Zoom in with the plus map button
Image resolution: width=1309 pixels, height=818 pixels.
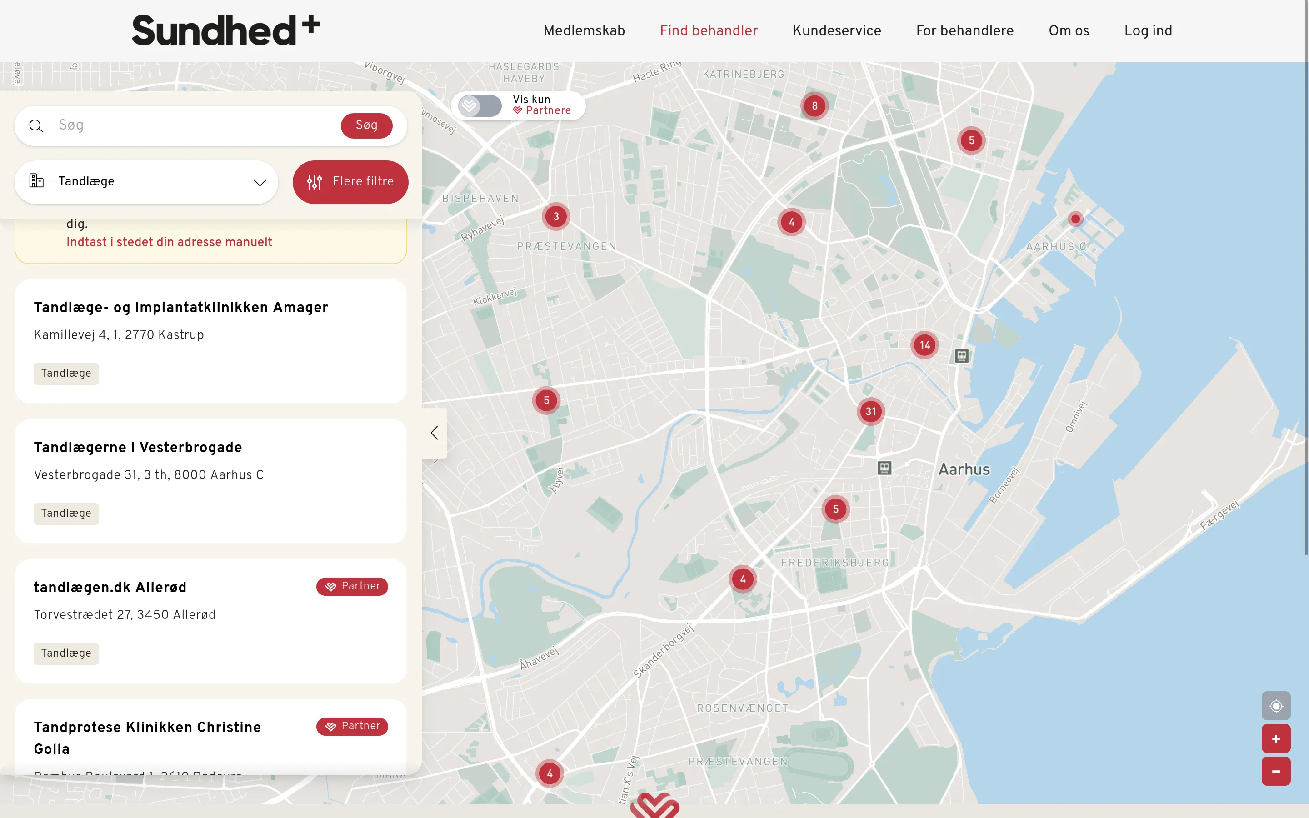(1275, 738)
